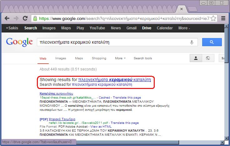Open Calendar in the Google bar
This screenshot has width=230, height=146.
[x=165, y=28]
